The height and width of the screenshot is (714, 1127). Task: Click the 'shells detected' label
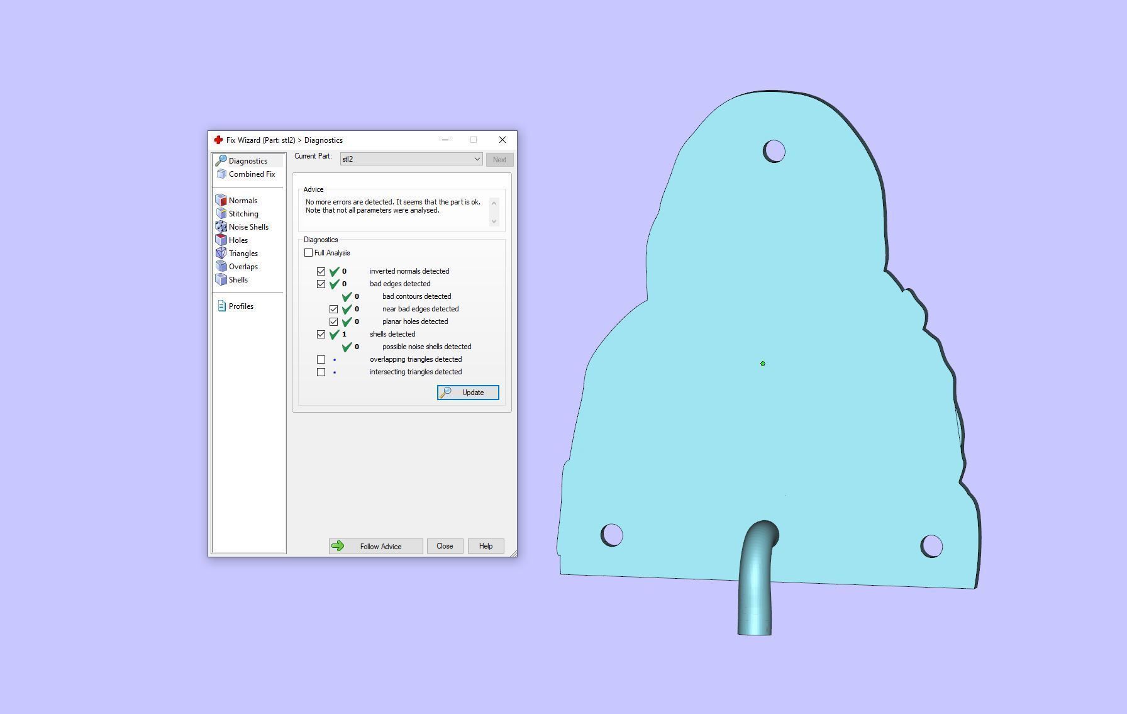[x=392, y=334]
